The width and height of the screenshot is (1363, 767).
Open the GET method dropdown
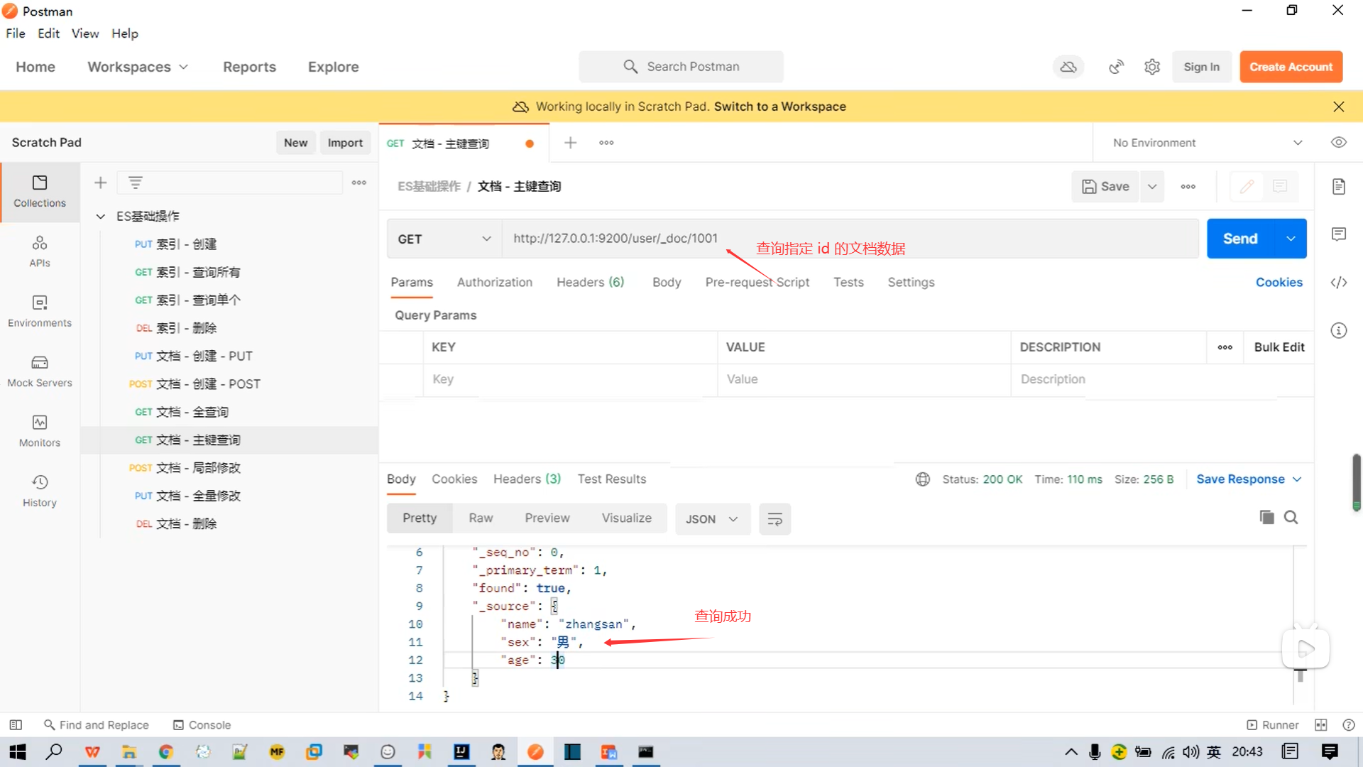pyautogui.click(x=444, y=239)
